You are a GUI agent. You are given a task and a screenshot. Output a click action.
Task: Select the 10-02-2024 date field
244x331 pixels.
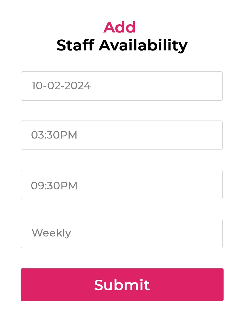coord(122,86)
